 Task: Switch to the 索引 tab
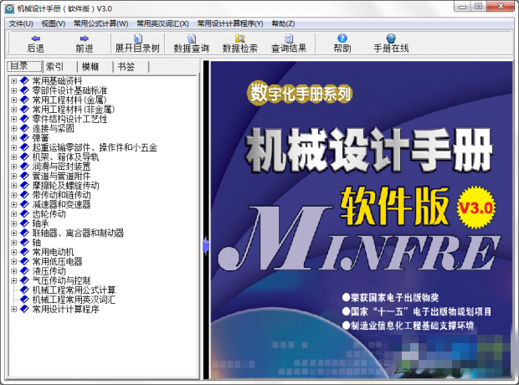(55, 66)
